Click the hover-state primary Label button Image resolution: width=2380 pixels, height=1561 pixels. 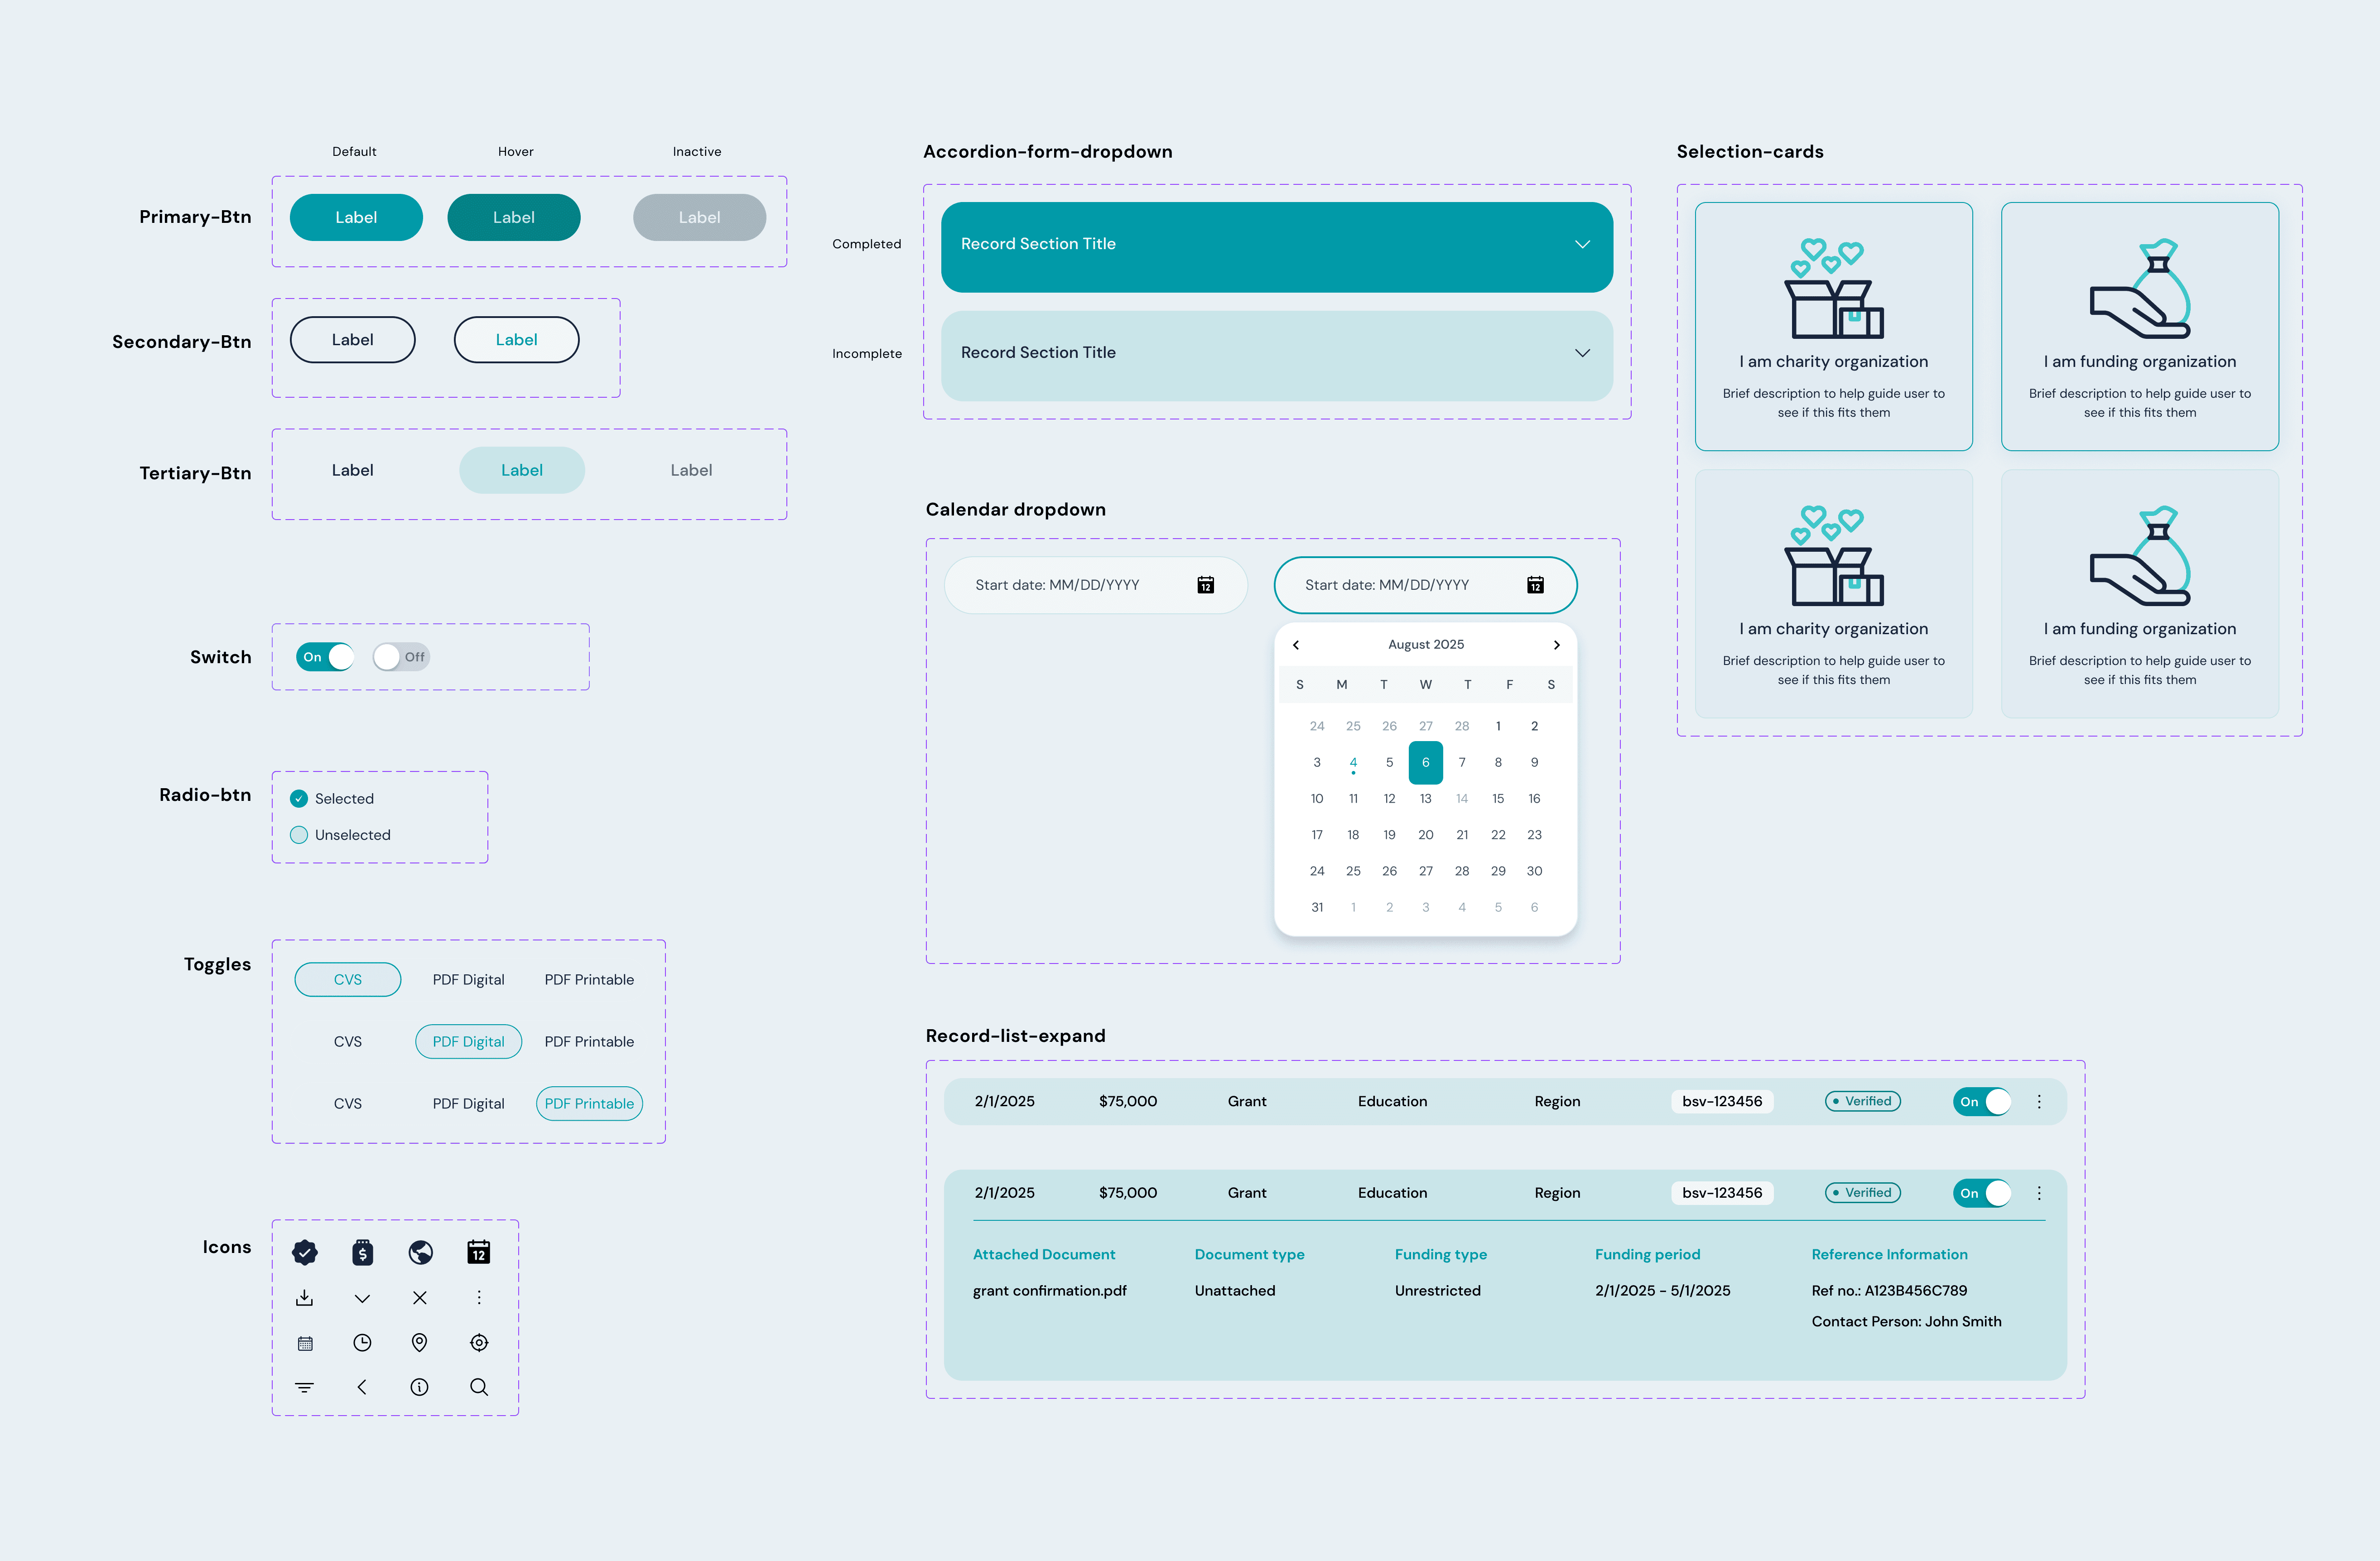pyautogui.click(x=514, y=217)
